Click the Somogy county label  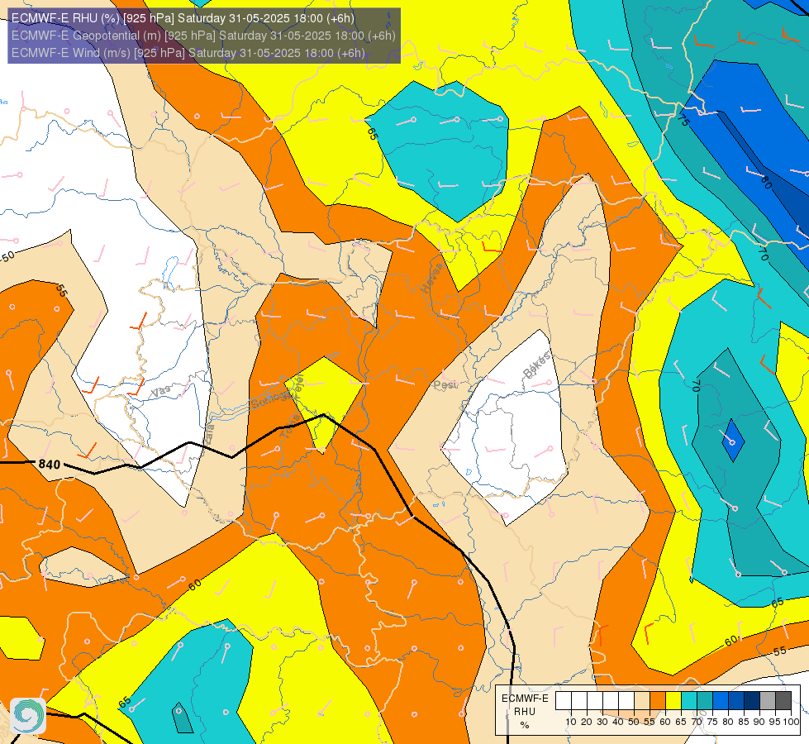[x=271, y=400]
